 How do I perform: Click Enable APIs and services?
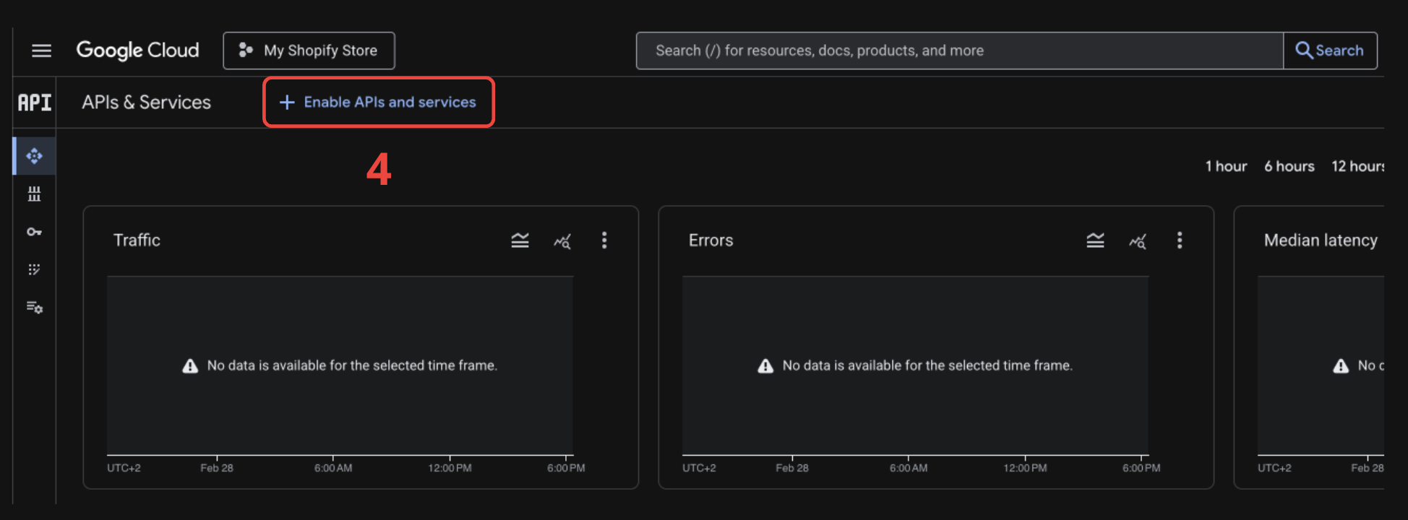click(378, 103)
